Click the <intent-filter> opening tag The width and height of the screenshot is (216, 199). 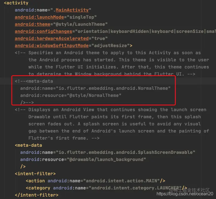point(35,174)
